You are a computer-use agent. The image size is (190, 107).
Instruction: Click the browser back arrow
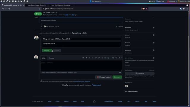pyautogui.click(x=3, y=9)
